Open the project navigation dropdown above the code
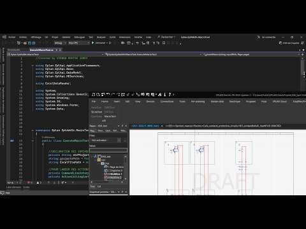306x229 pixels. tap(56, 55)
